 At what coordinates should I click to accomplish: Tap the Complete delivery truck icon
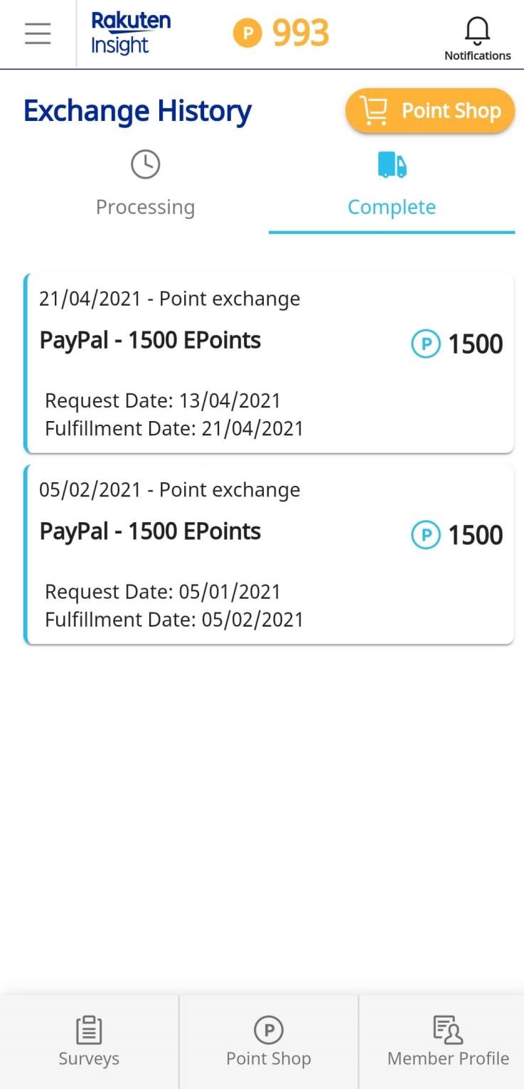[392, 164]
